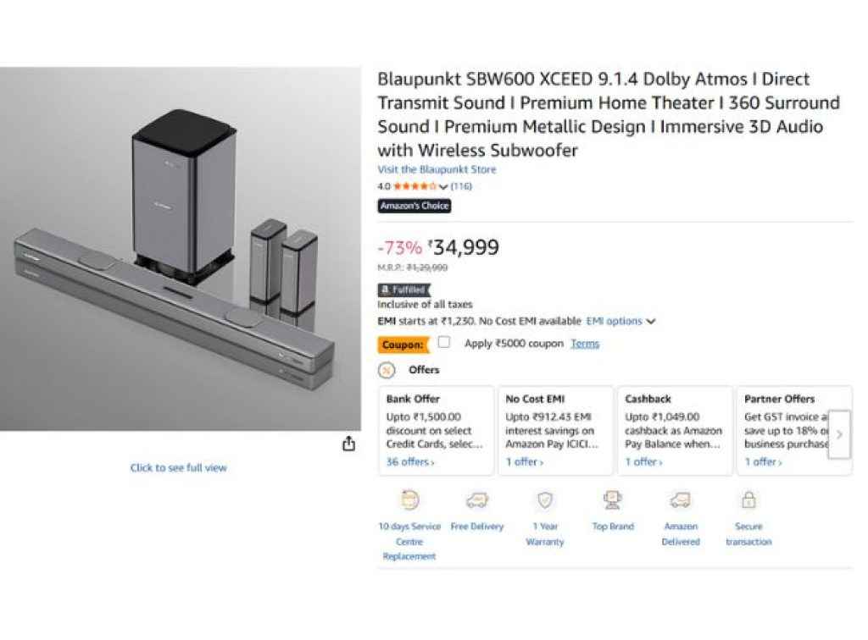Click to see full view link
The image size is (868, 640).
click(179, 467)
